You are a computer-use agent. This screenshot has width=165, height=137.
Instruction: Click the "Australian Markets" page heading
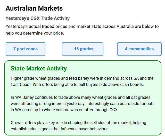[x=34, y=8]
